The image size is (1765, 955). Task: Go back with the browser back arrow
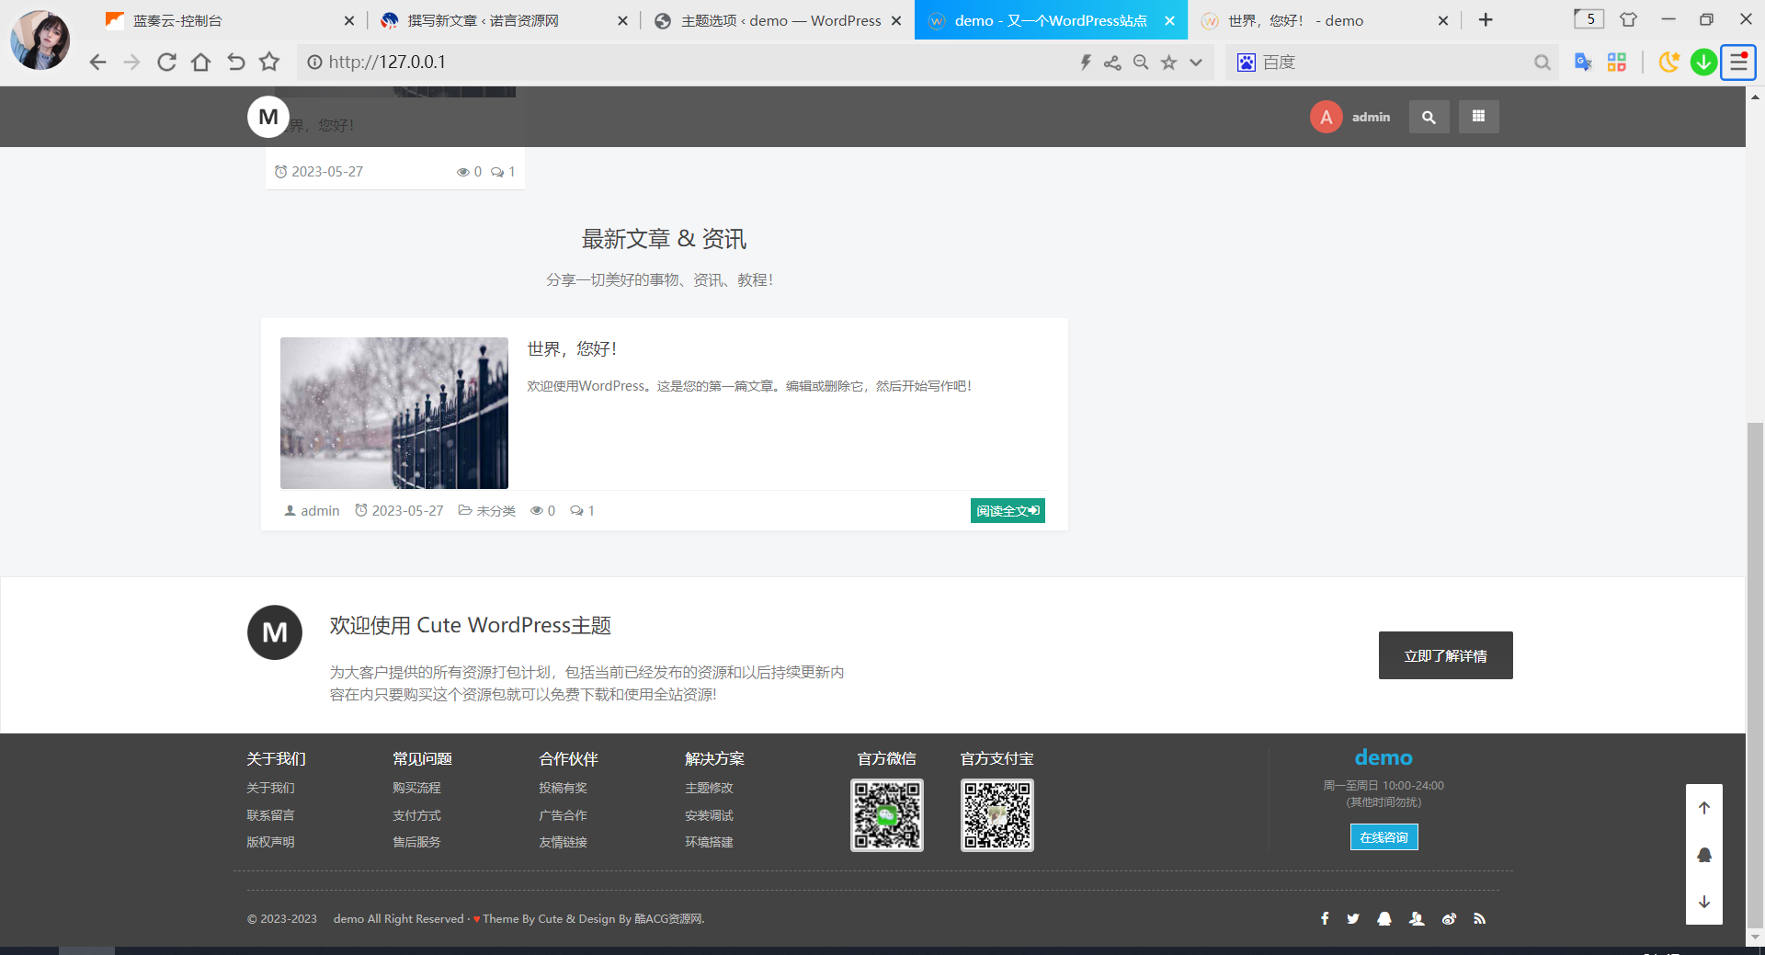tap(97, 63)
